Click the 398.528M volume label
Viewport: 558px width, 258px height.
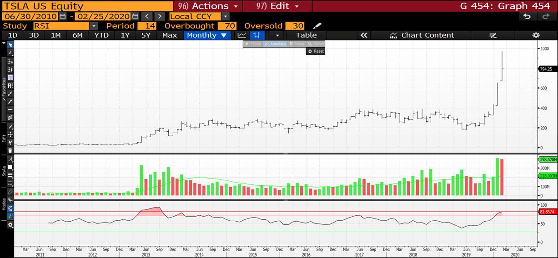click(x=548, y=159)
